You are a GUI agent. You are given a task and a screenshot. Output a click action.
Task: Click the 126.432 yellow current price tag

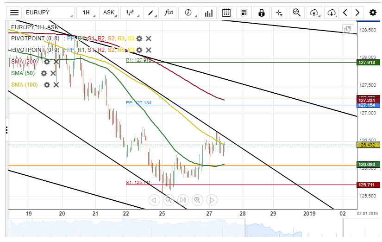(368, 145)
